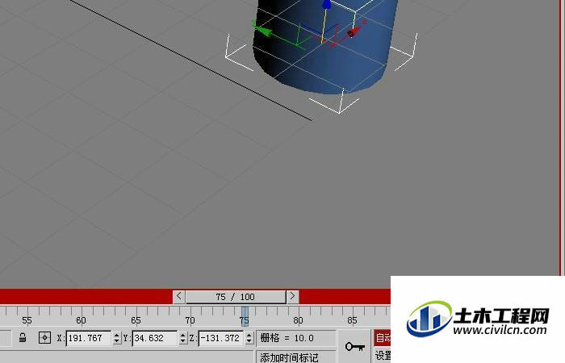Click frame 65 on the track bar
Image resolution: width=565 pixels, height=363 pixels.
click(136, 320)
